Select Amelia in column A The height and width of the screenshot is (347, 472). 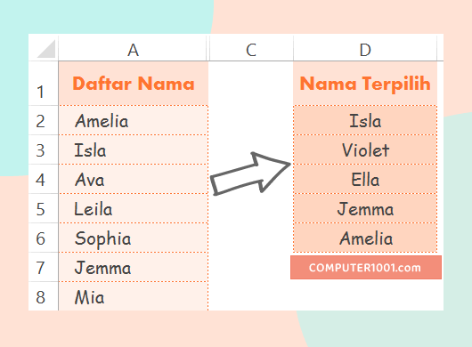pos(134,120)
